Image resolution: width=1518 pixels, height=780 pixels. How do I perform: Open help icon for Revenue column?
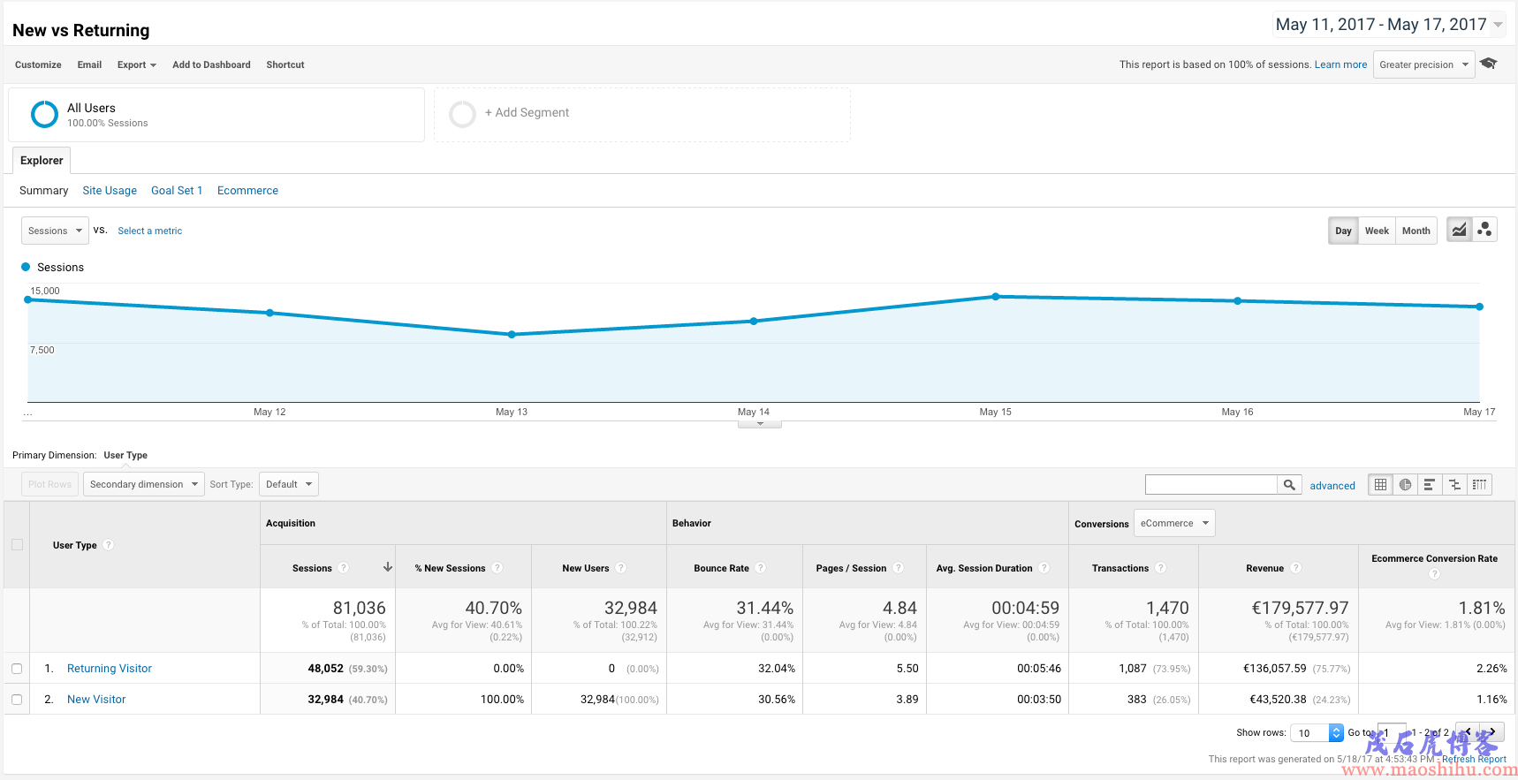1296,568
